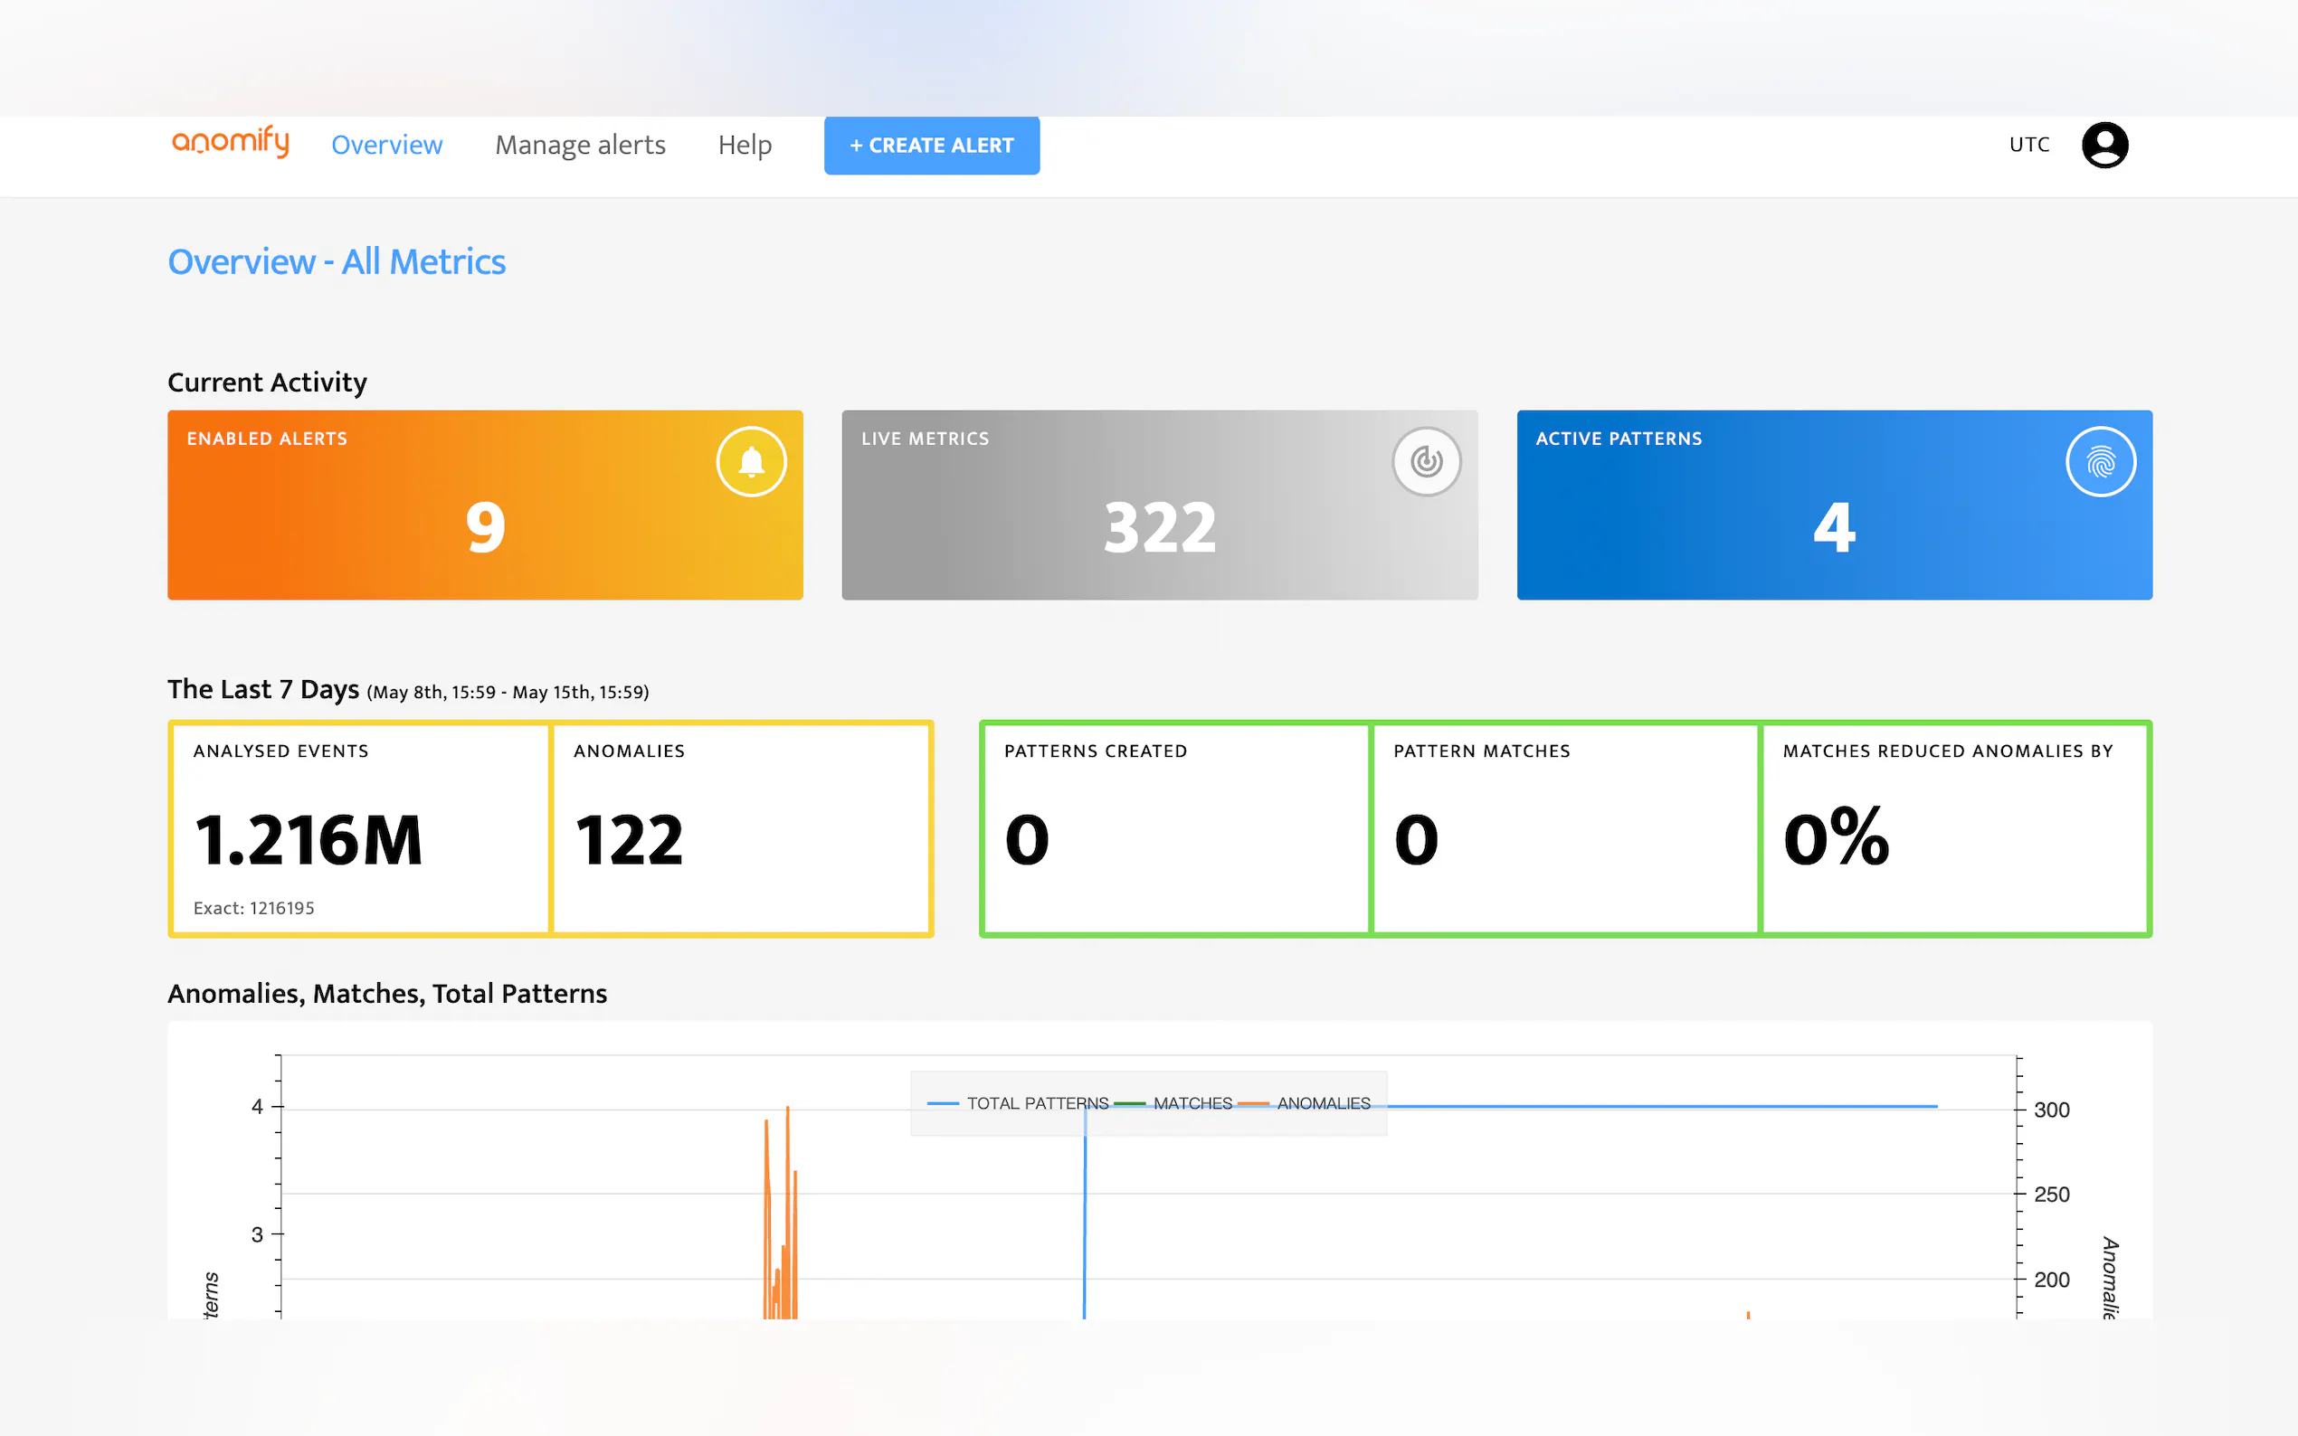
Task: Click the fingerprint icon on Active Patterns
Action: click(x=2100, y=461)
